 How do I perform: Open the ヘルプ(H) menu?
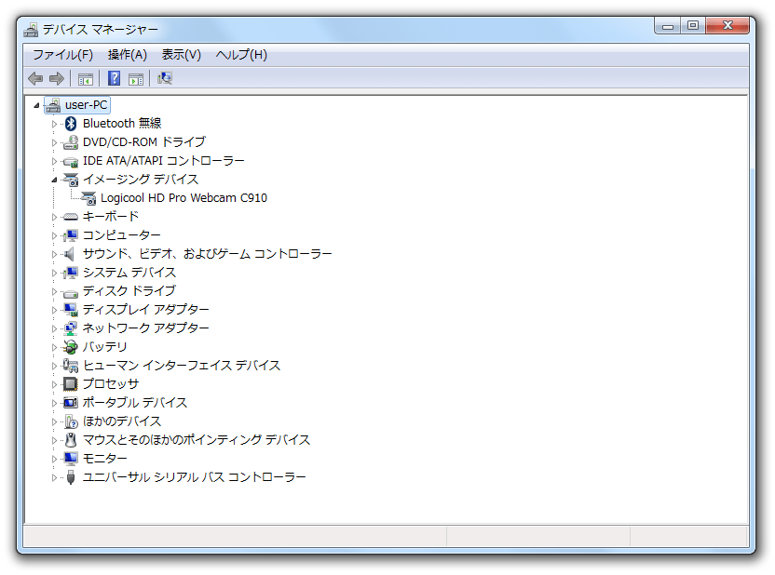(x=241, y=55)
